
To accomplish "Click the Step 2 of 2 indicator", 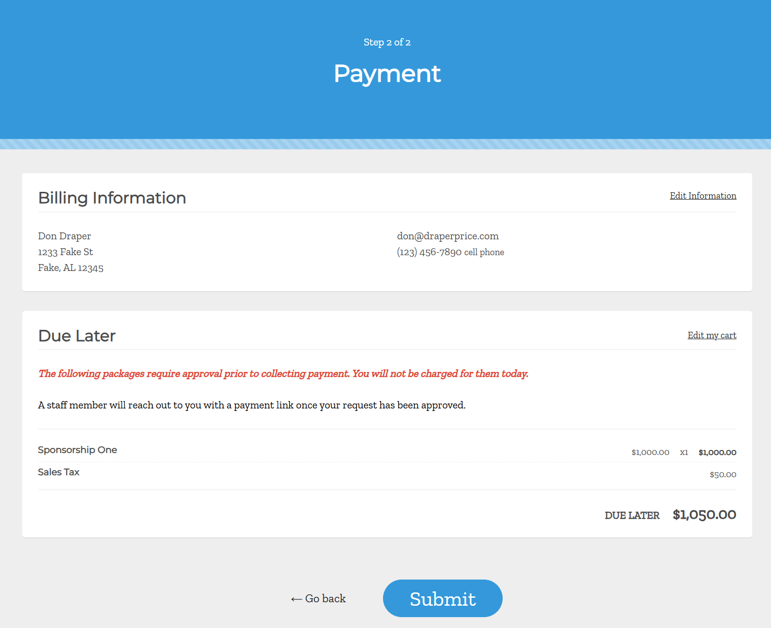I will (387, 43).
